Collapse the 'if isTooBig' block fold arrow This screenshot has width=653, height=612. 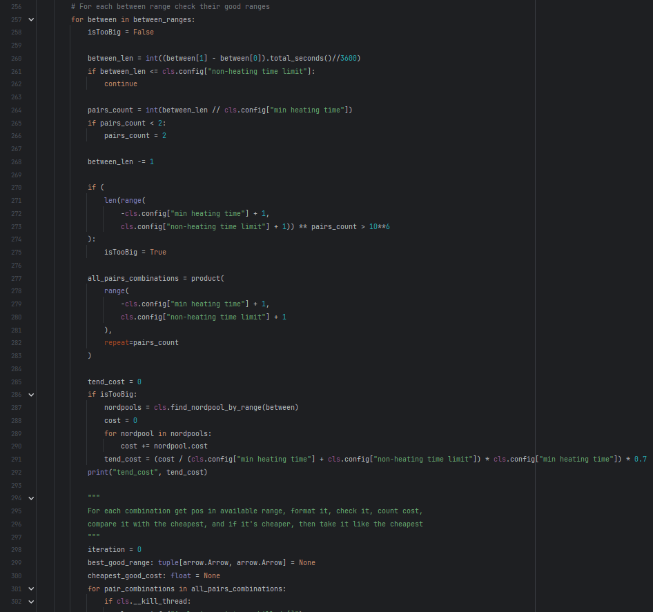(x=31, y=395)
